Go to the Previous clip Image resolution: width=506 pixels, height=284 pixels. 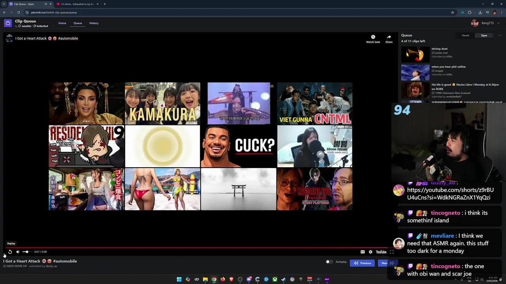(362, 263)
